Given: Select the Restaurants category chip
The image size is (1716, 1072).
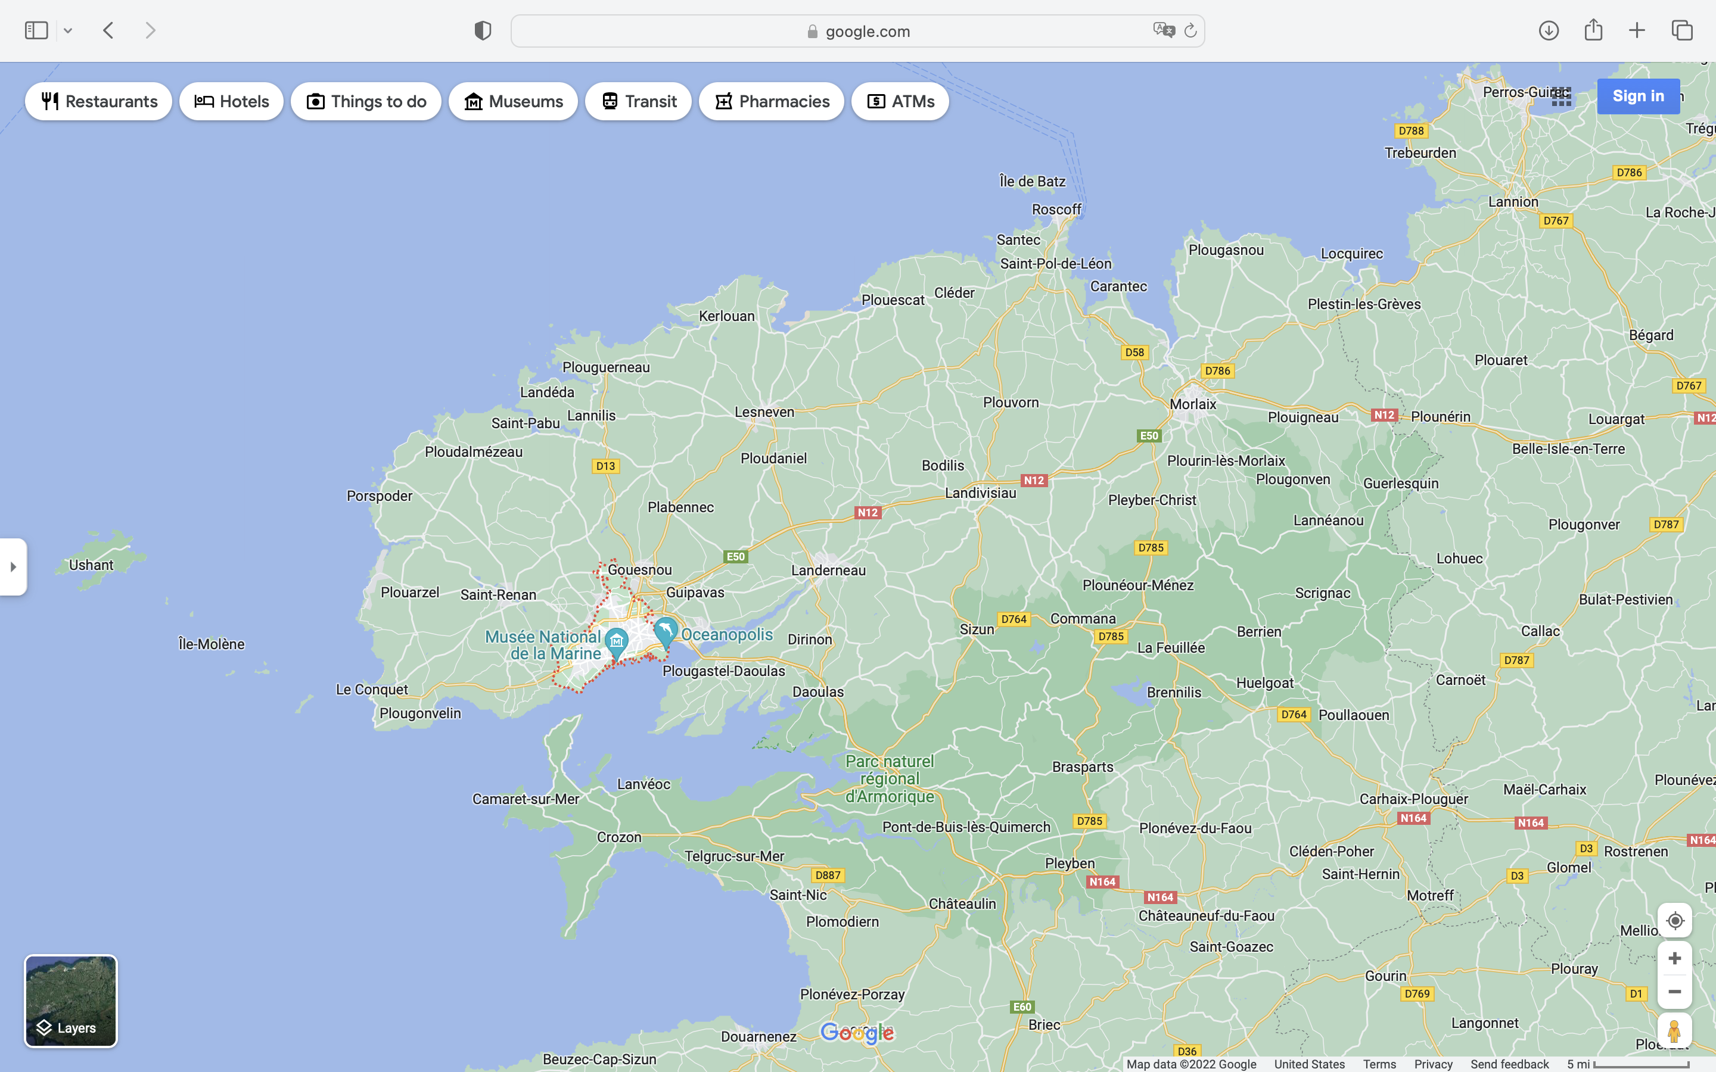Looking at the screenshot, I should tap(98, 101).
